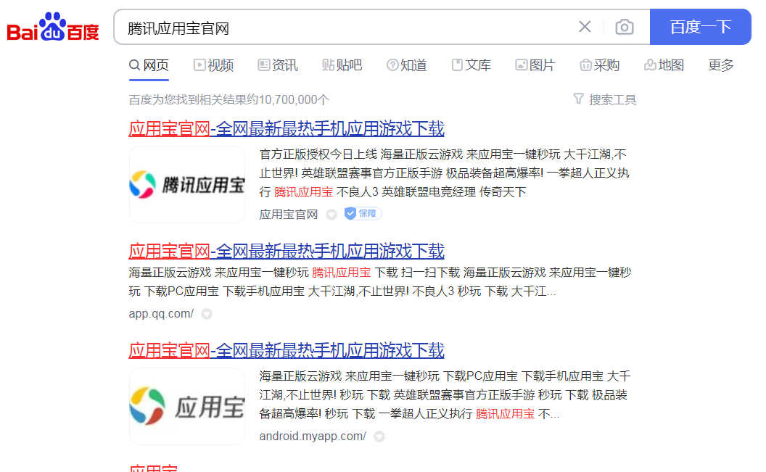Open the 搜索工具 filter
766x472 pixels.
point(605,99)
